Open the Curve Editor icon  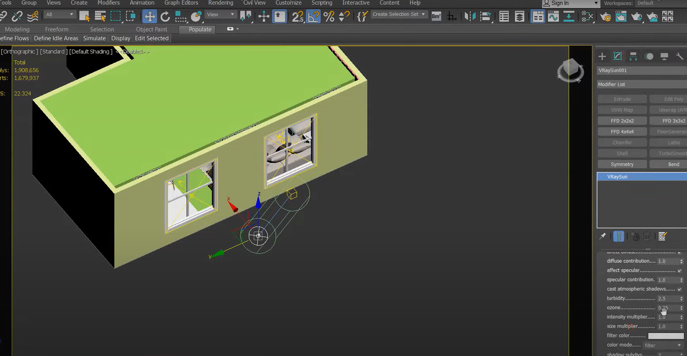[x=553, y=16]
